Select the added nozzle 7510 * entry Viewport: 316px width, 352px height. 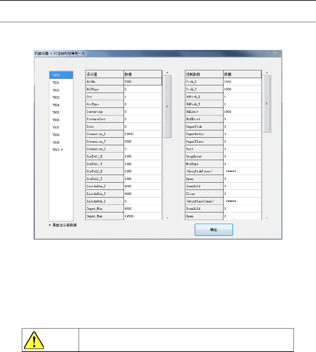click(x=61, y=150)
